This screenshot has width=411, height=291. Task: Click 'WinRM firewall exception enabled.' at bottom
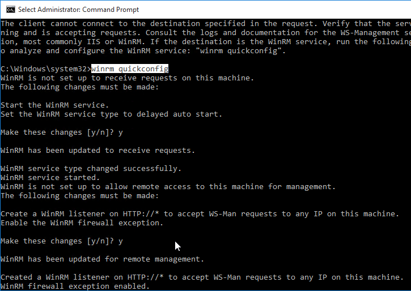75,286
